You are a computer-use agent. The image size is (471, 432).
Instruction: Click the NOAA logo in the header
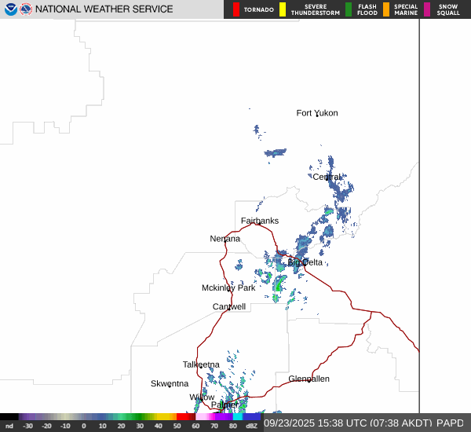pos(11,9)
